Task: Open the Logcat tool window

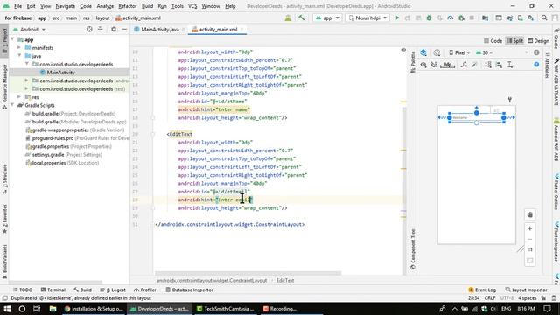Action: coord(113,290)
